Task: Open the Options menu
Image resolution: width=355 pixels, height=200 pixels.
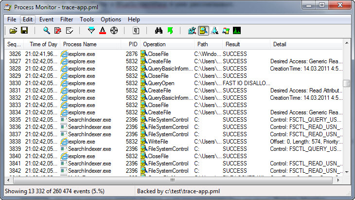Action: point(111,19)
